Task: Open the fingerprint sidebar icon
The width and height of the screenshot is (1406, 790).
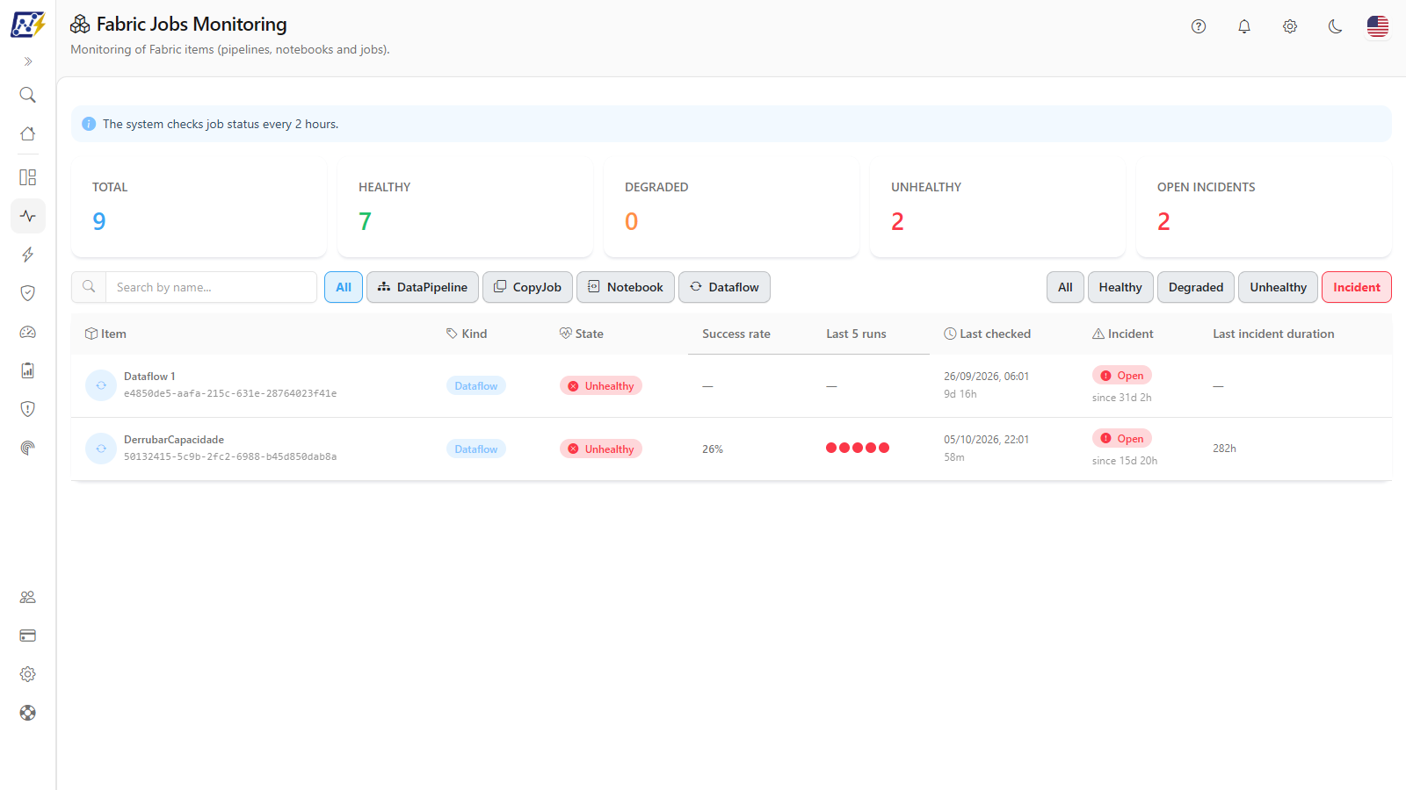Action: [28, 448]
